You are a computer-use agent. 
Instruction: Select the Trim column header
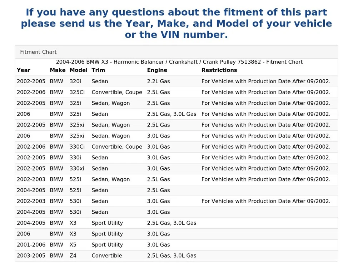[x=98, y=70]
